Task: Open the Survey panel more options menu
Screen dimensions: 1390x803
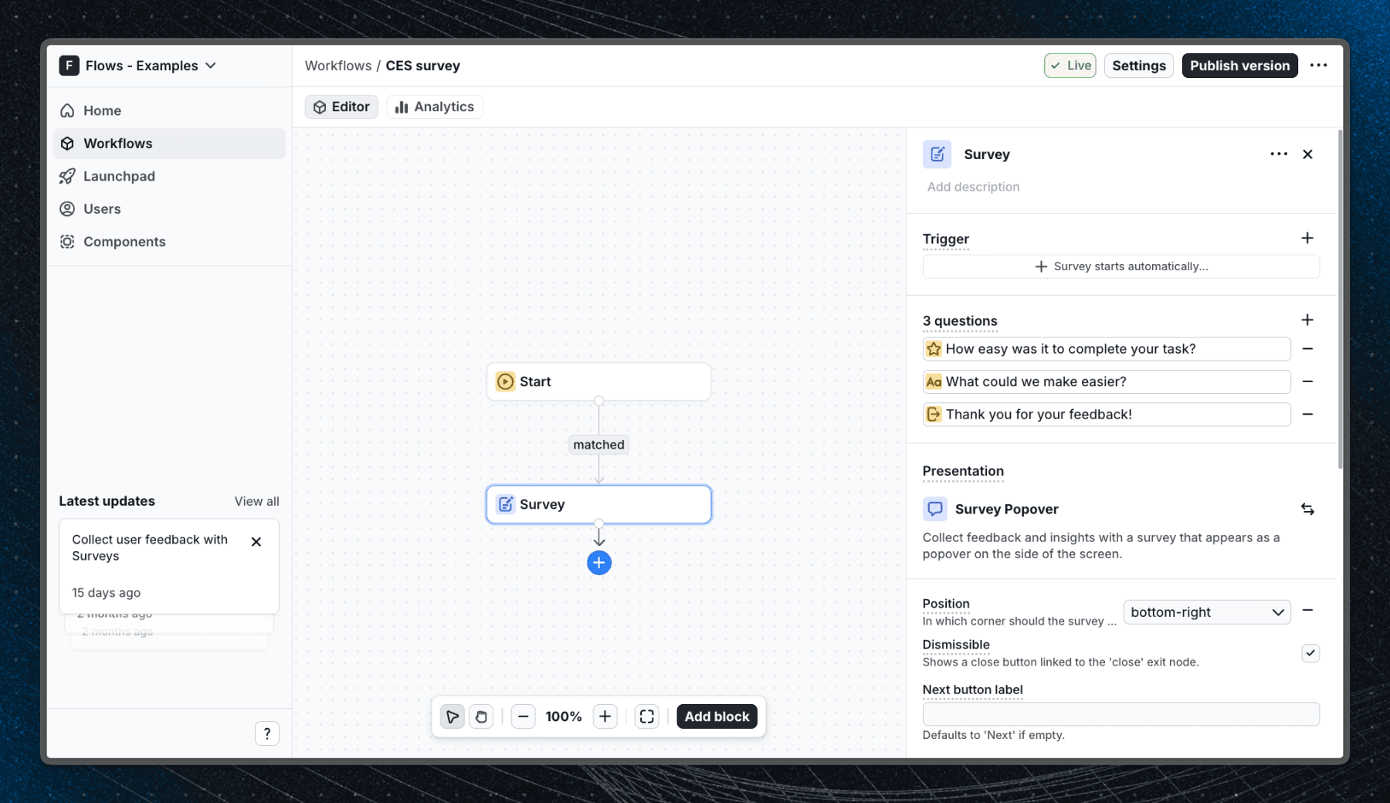Action: (x=1279, y=154)
